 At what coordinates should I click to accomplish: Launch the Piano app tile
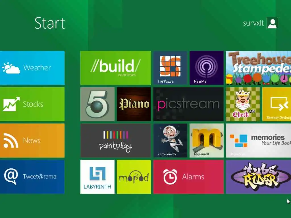(x=134, y=104)
